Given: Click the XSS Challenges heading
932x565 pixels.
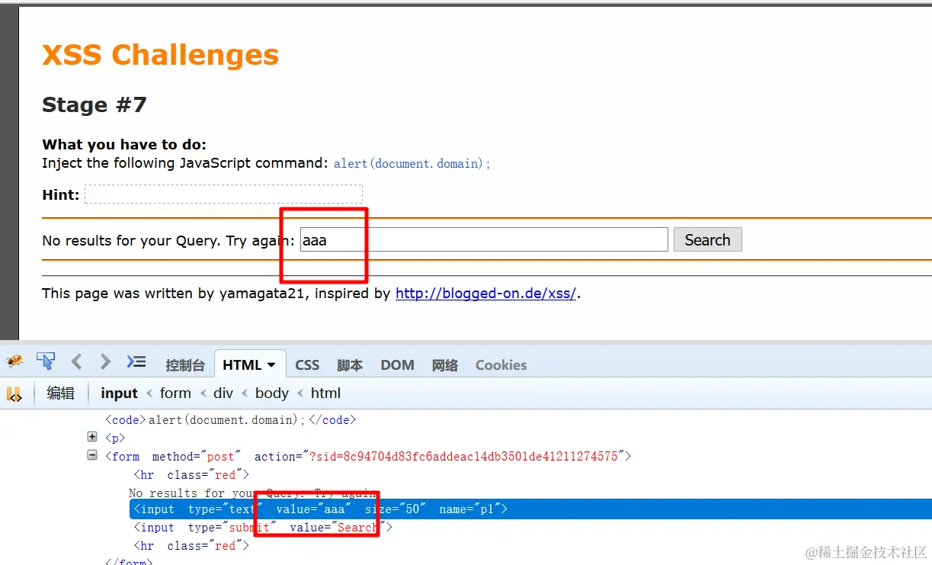Looking at the screenshot, I should (x=160, y=55).
